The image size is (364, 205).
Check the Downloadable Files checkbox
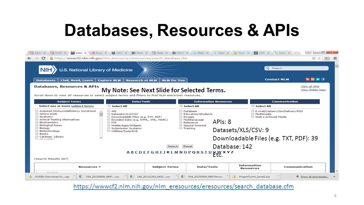[x=109, y=117]
